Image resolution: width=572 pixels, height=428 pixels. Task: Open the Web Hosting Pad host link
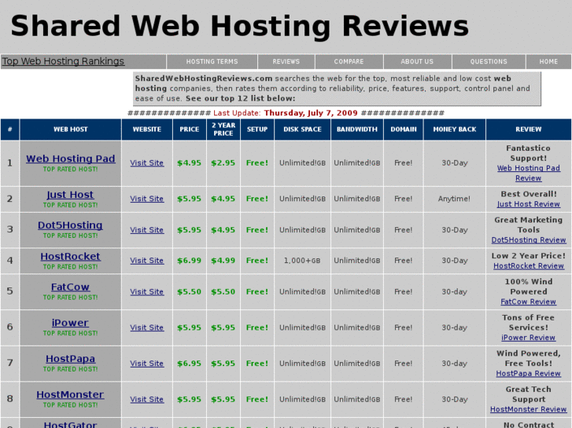pyautogui.click(x=70, y=159)
